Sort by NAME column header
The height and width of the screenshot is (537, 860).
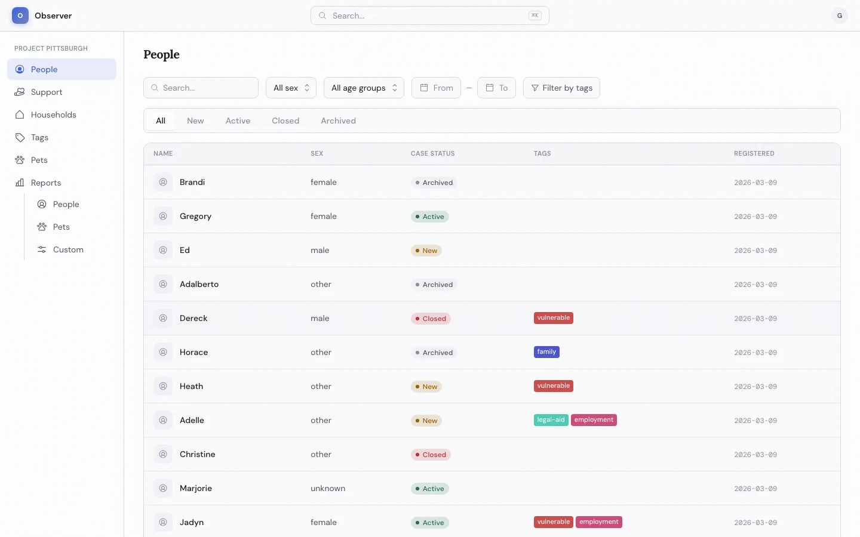pyautogui.click(x=163, y=153)
